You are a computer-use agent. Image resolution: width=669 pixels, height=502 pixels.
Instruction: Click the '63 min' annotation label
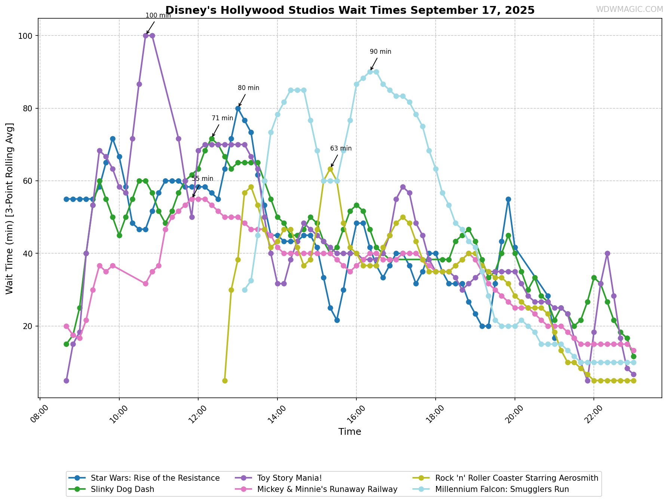tap(341, 149)
